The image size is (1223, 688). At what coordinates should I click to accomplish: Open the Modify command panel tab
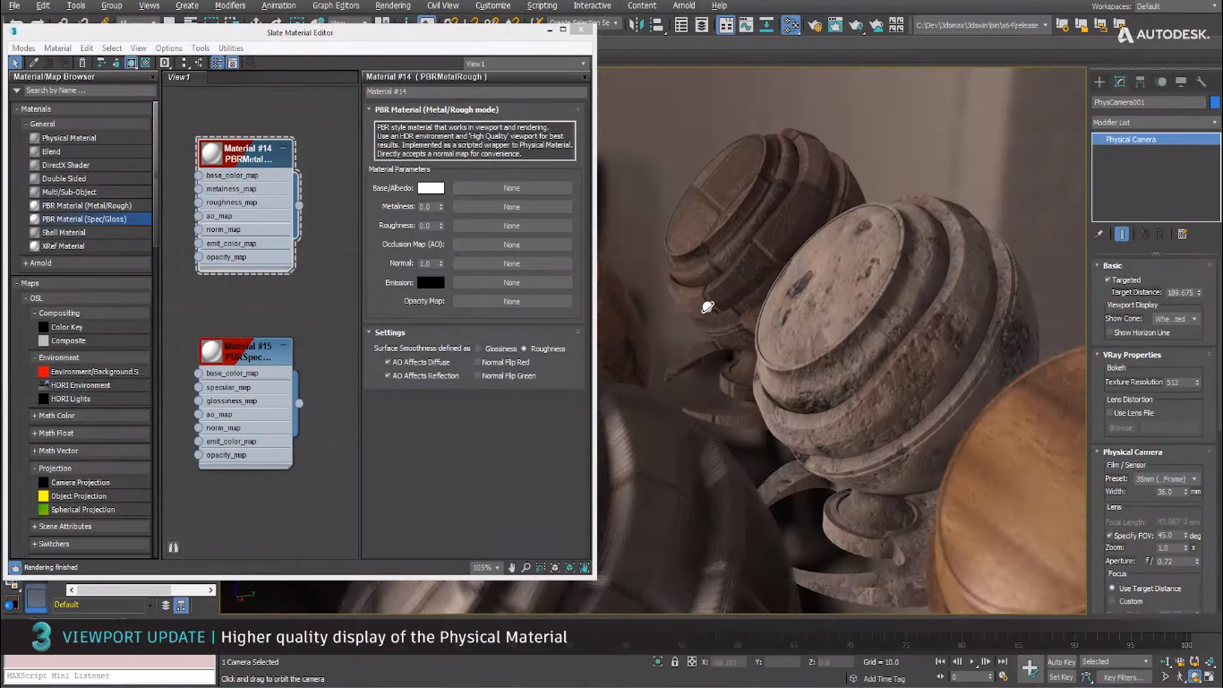1120,82
